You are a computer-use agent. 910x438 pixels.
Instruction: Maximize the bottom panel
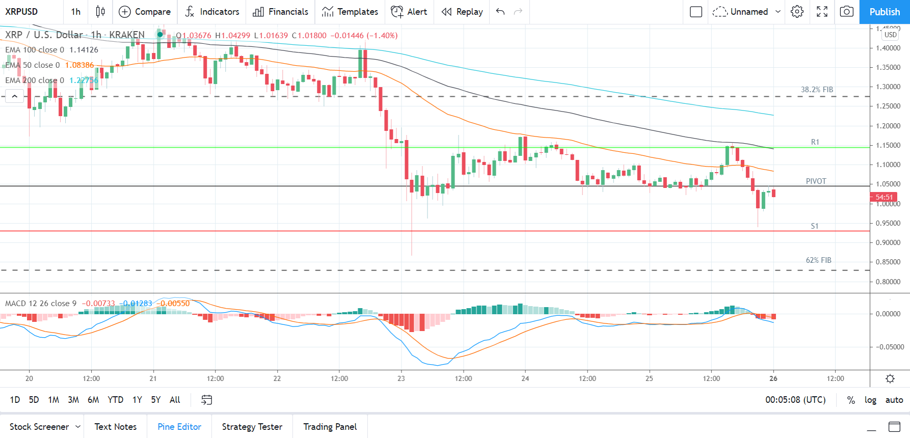click(894, 427)
